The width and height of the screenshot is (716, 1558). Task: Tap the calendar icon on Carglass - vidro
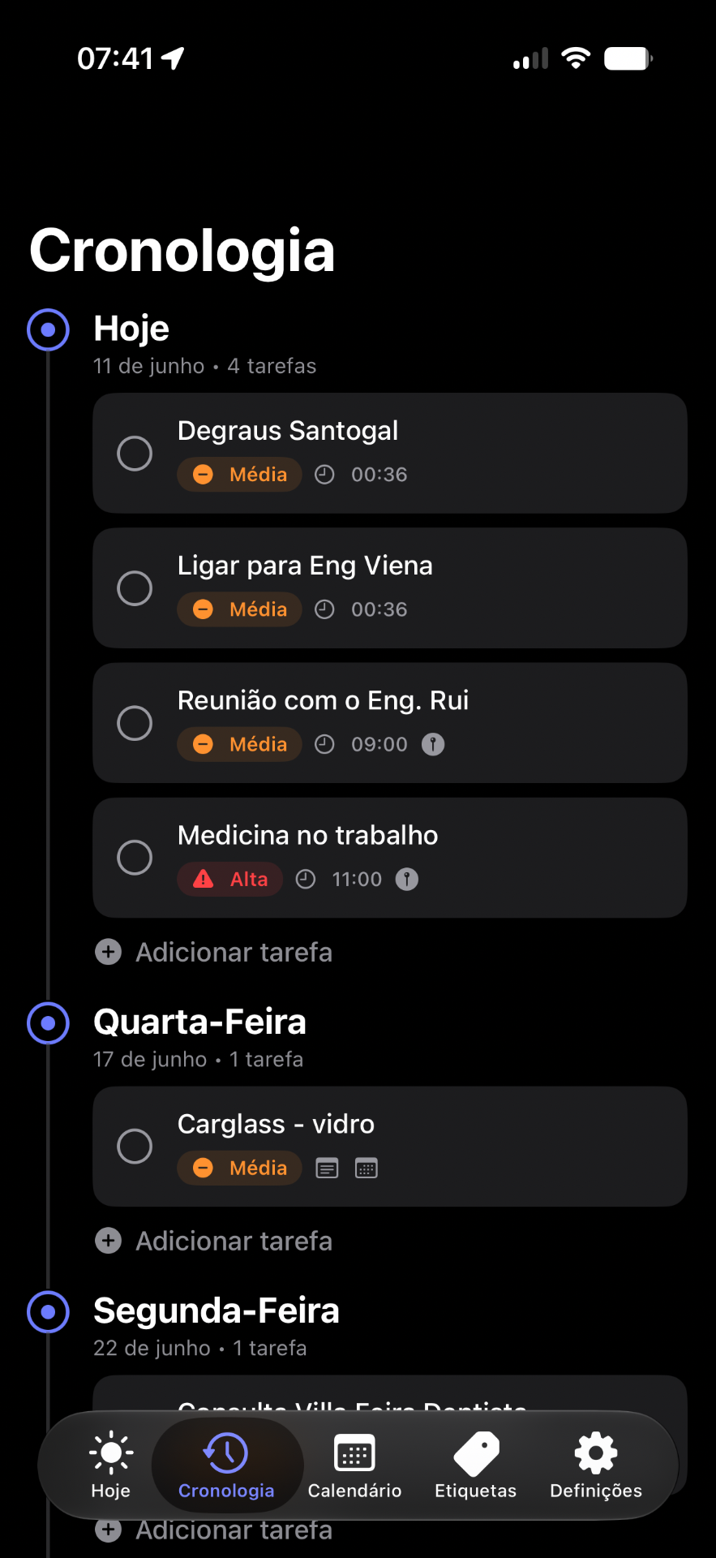[x=367, y=1168]
